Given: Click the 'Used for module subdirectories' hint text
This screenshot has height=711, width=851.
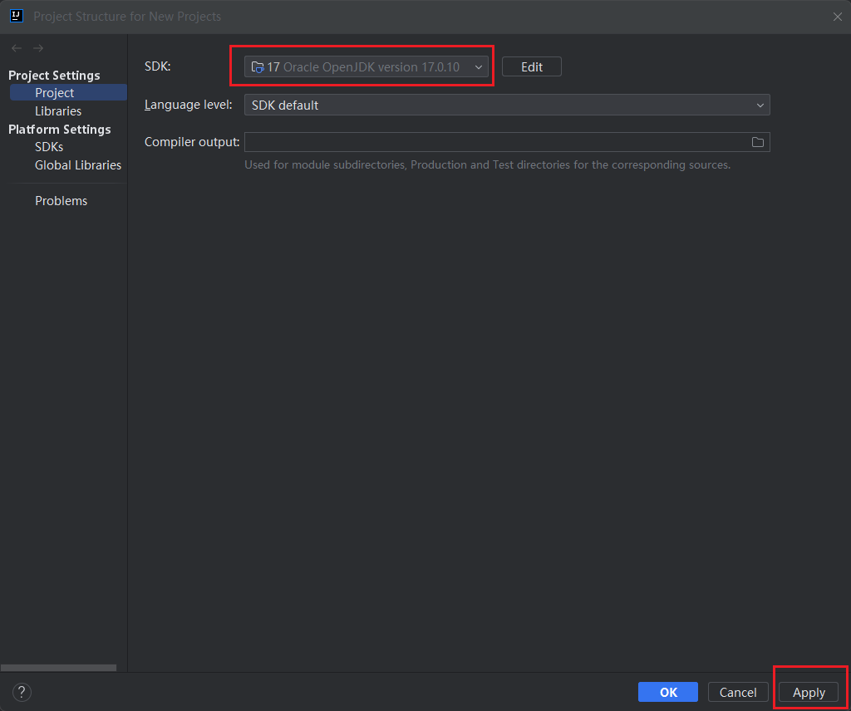Looking at the screenshot, I should [x=487, y=164].
